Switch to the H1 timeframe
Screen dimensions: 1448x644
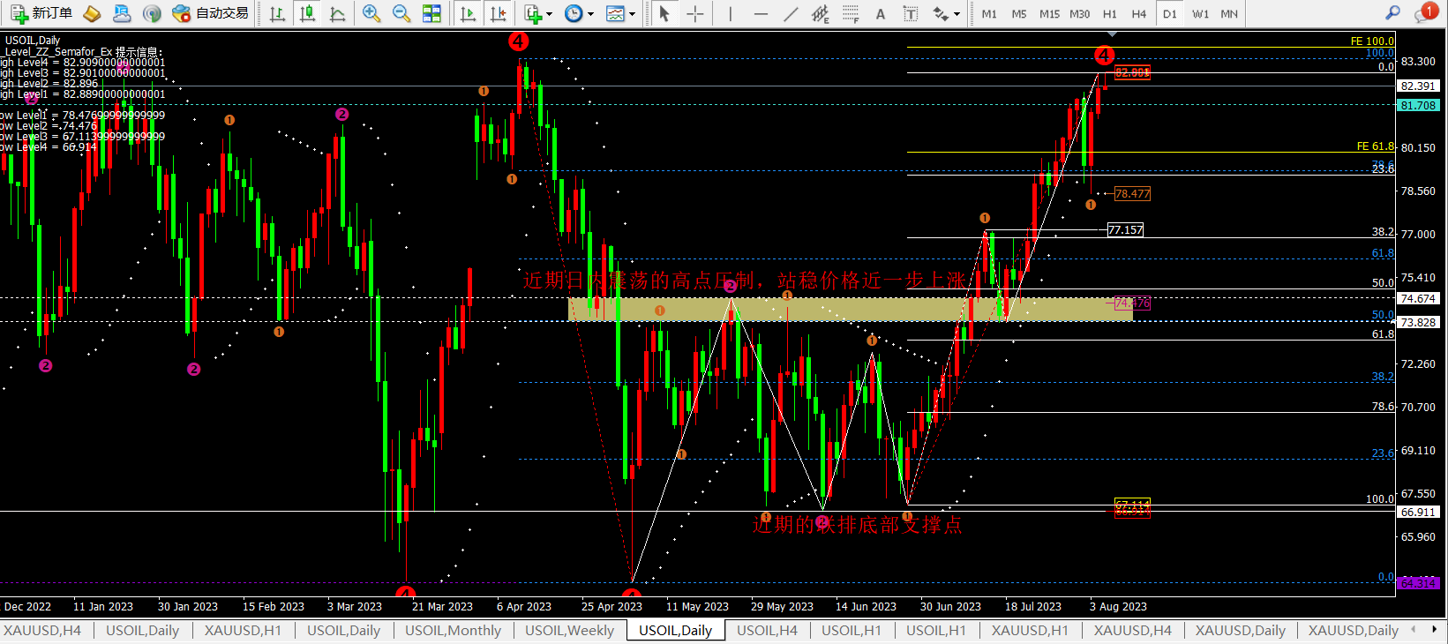tap(1110, 14)
